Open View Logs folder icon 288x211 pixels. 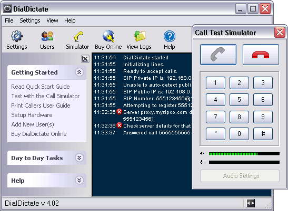(x=140, y=36)
